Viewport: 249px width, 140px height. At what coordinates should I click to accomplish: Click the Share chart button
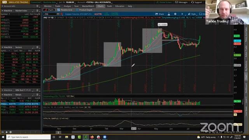click(x=160, y=14)
